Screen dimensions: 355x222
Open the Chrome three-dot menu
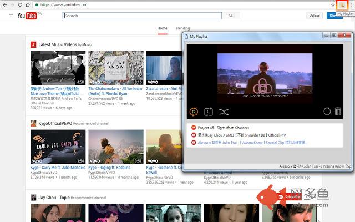coord(351,4)
